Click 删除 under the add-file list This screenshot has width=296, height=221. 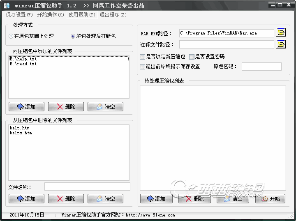pyautogui.click(x=66, y=107)
